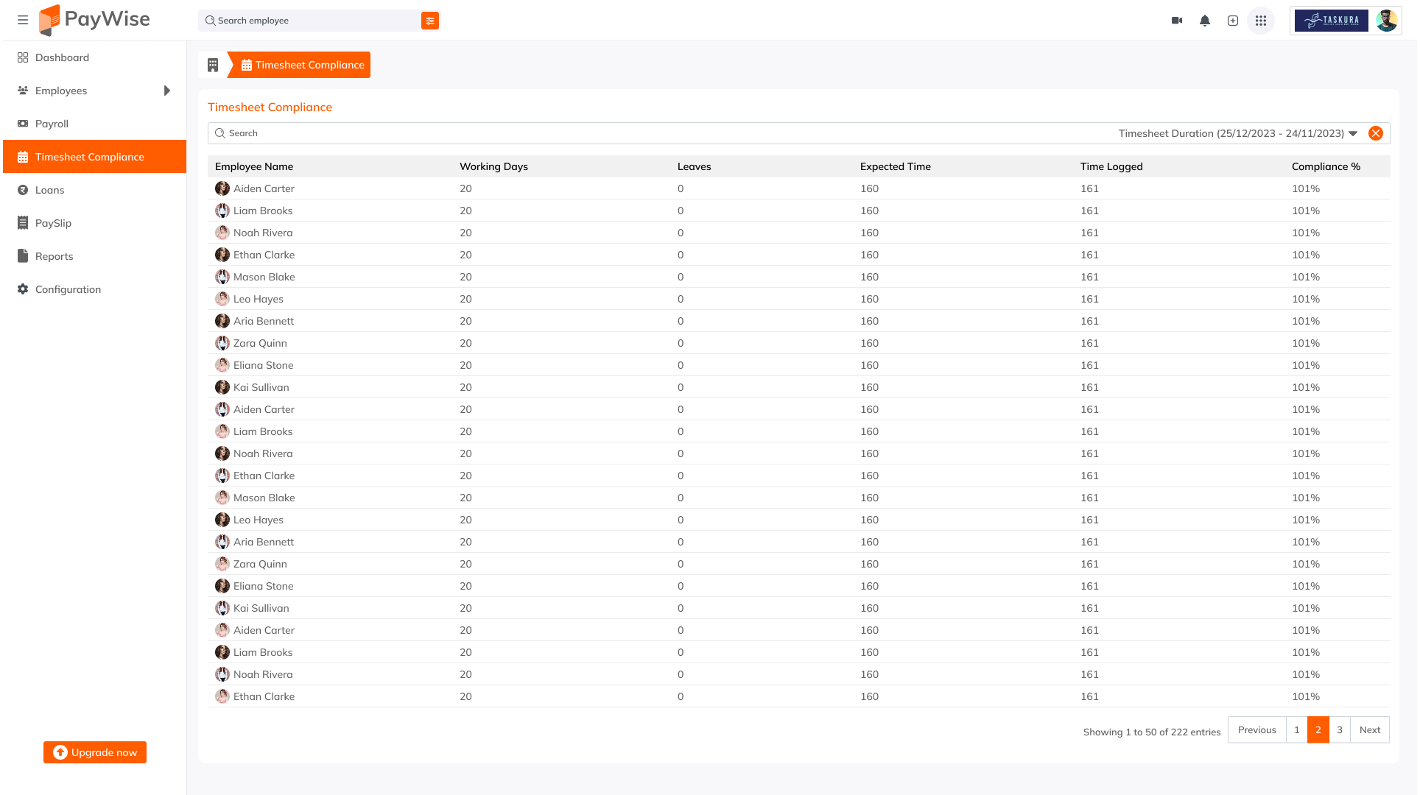
Task: Click the user profile avatar
Action: click(x=1386, y=21)
